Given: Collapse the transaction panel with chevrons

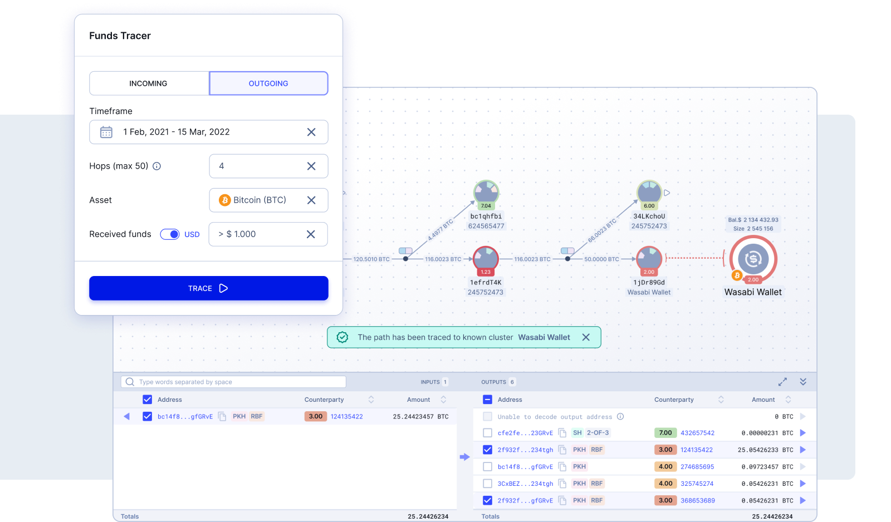Looking at the screenshot, I should [803, 382].
